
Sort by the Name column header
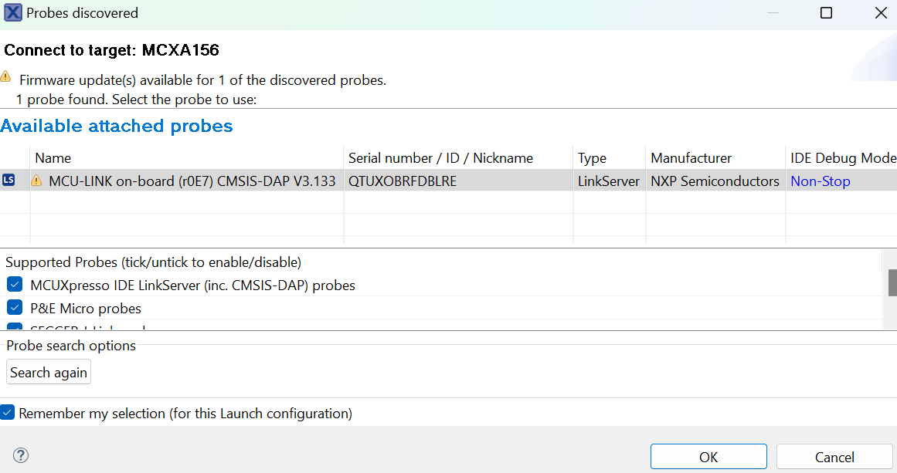click(53, 158)
